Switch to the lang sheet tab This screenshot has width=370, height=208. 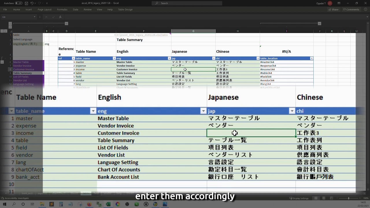click(119, 193)
